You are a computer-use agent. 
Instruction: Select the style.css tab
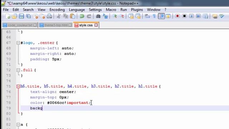(x=86, y=25)
